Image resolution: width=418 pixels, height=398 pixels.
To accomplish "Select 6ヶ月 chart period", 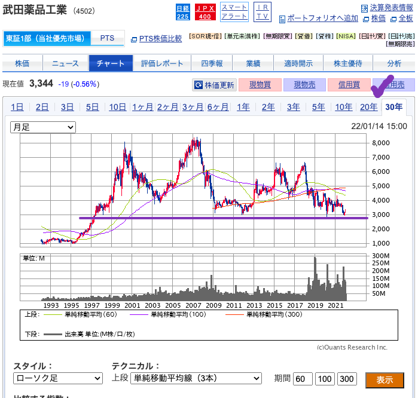I will coord(218,107).
